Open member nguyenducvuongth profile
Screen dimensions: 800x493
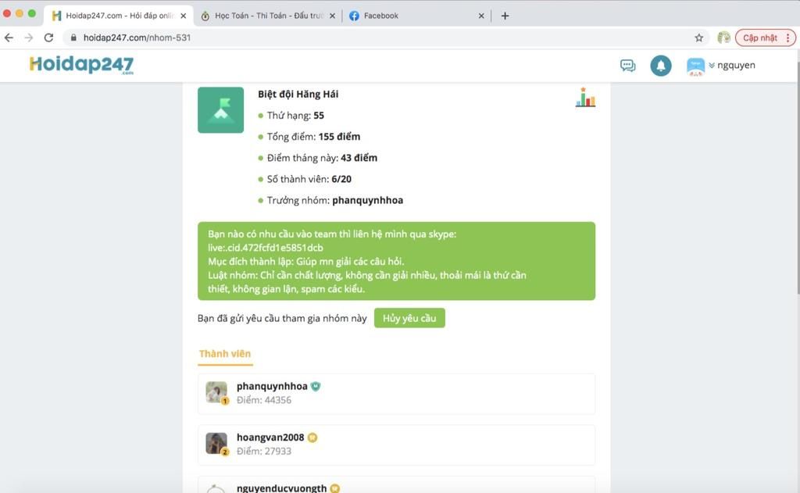pos(281,488)
